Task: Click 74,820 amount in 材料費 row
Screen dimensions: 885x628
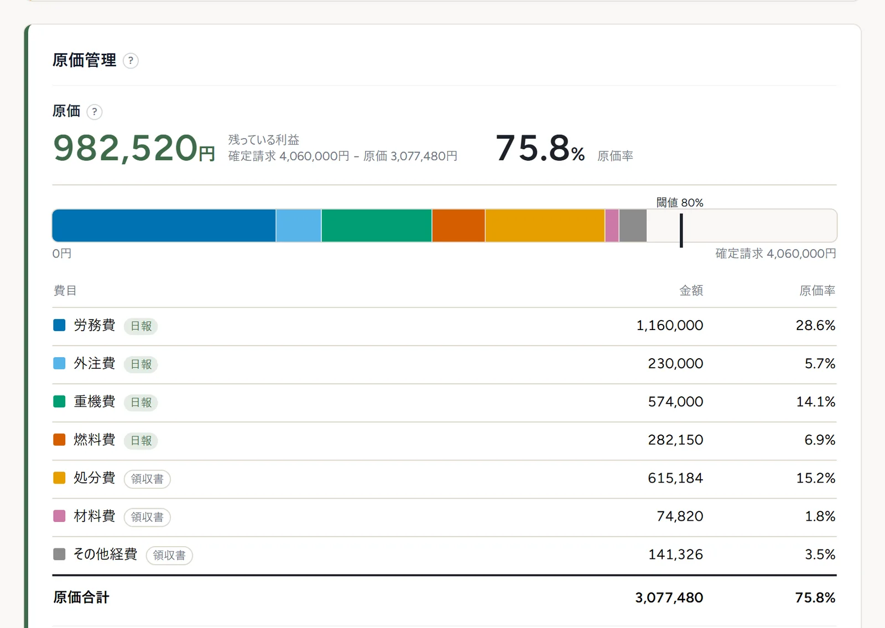Action: click(680, 516)
